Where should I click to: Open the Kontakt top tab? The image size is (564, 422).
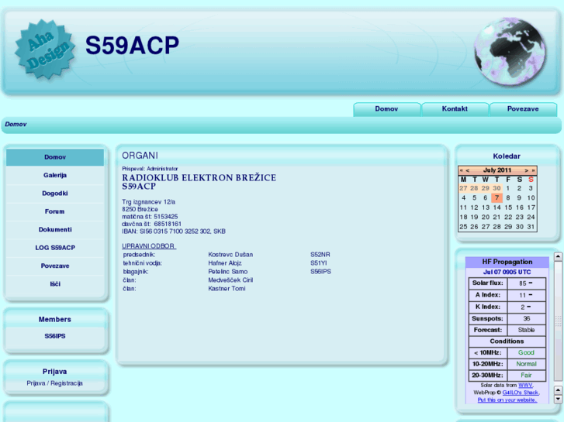[x=455, y=109]
